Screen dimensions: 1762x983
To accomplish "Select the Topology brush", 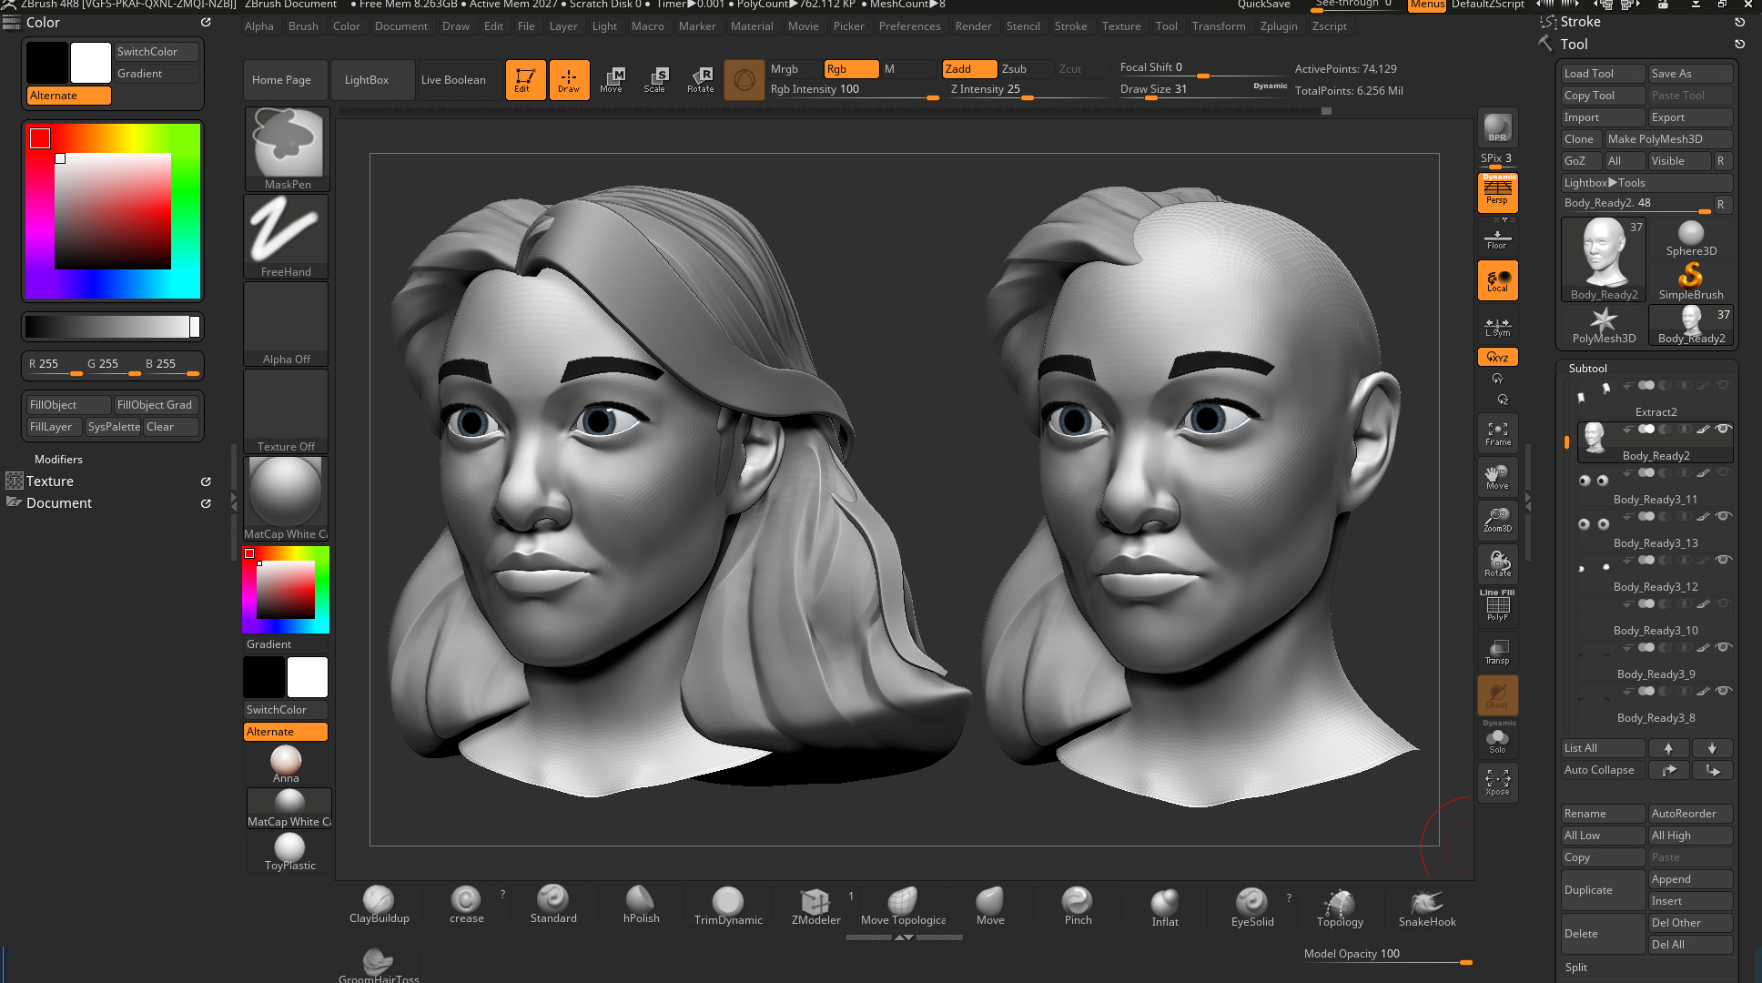I will [1340, 907].
